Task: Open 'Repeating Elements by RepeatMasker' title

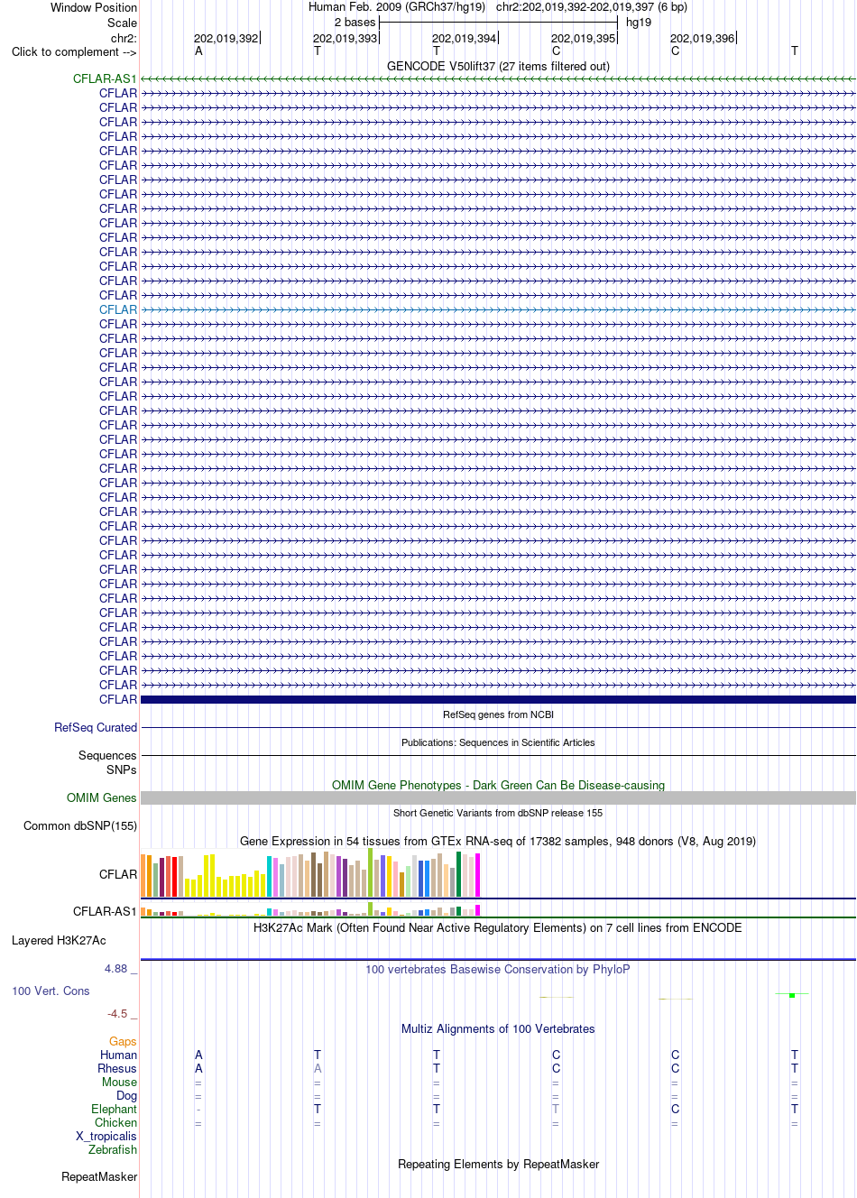Action: tap(498, 1164)
